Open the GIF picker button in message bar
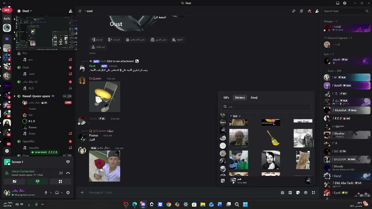 290,192
